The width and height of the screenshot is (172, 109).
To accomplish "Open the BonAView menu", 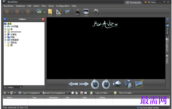I will [x=9, y=6].
